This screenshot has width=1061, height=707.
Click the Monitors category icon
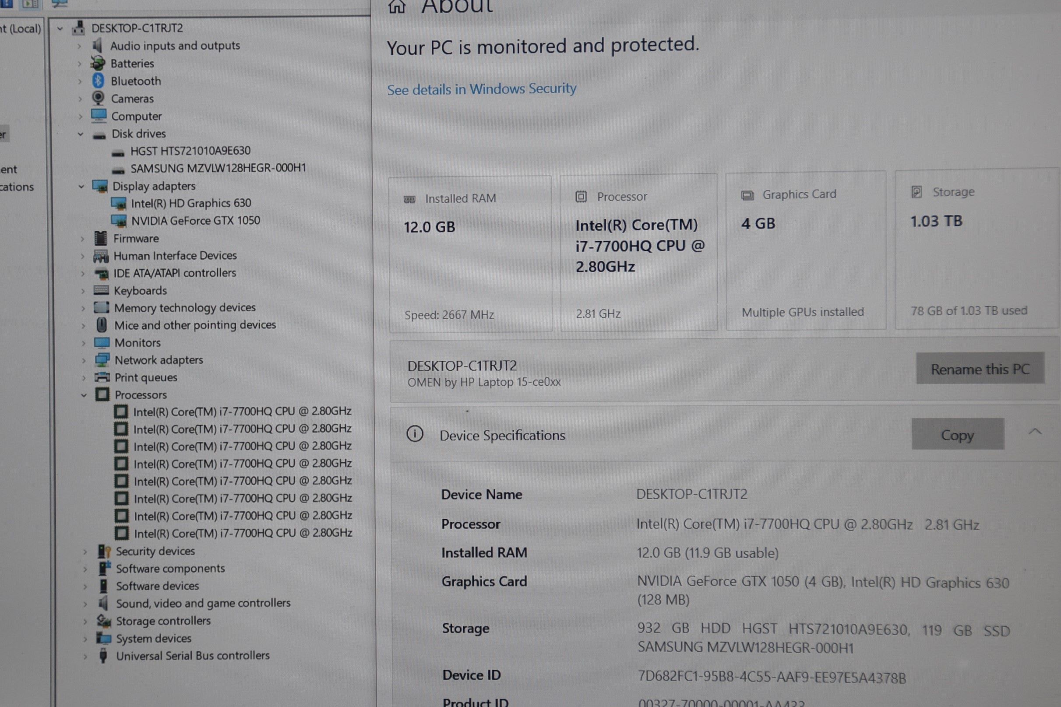pos(102,343)
